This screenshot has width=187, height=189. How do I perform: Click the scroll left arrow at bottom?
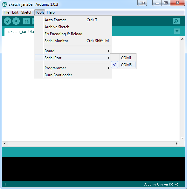pos(5,143)
